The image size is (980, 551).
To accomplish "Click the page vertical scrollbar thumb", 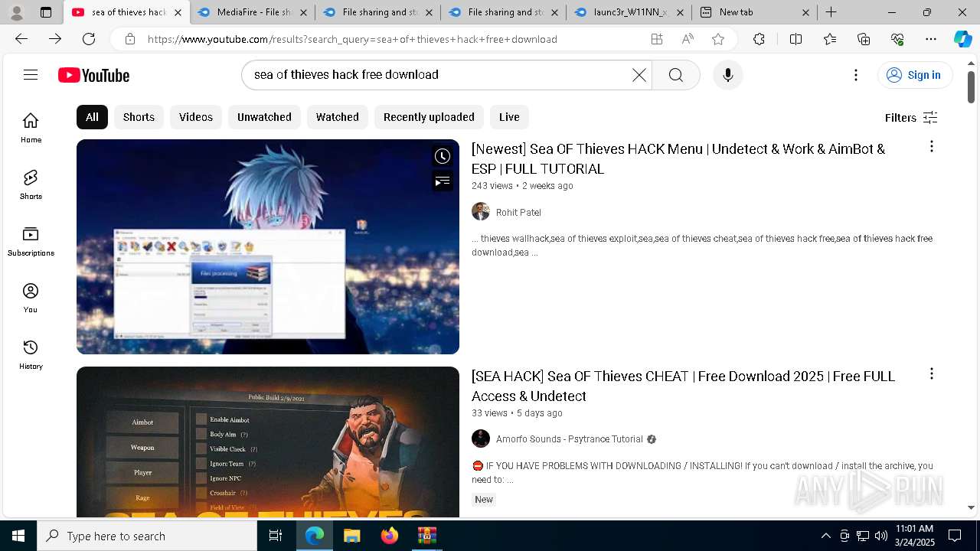I will 971,86.
